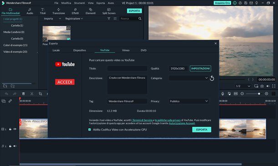The height and width of the screenshot is (166, 278).
Task: Click the ESPORTA button in the dialog
Action: click(x=201, y=130)
